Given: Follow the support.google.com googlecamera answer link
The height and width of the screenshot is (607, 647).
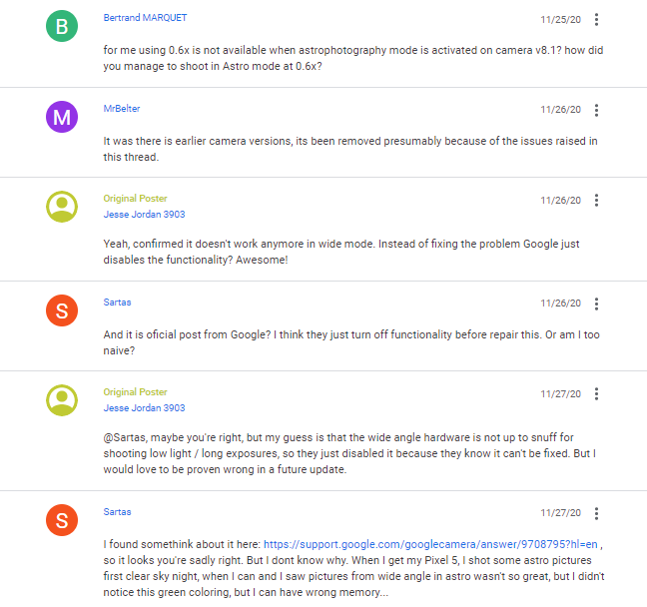Looking at the screenshot, I should pyautogui.click(x=430, y=544).
